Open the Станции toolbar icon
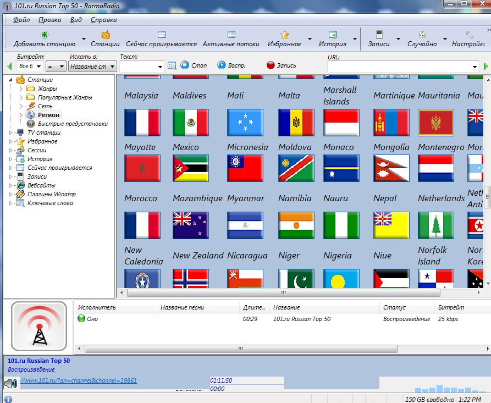The image size is (491, 403). (x=105, y=35)
